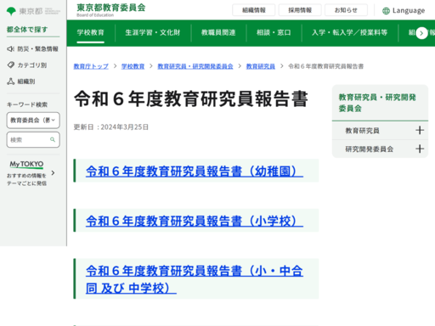
Task: Click 教育研究員・研究開発委員会 sidebar heading
Action: (x=377, y=103)
